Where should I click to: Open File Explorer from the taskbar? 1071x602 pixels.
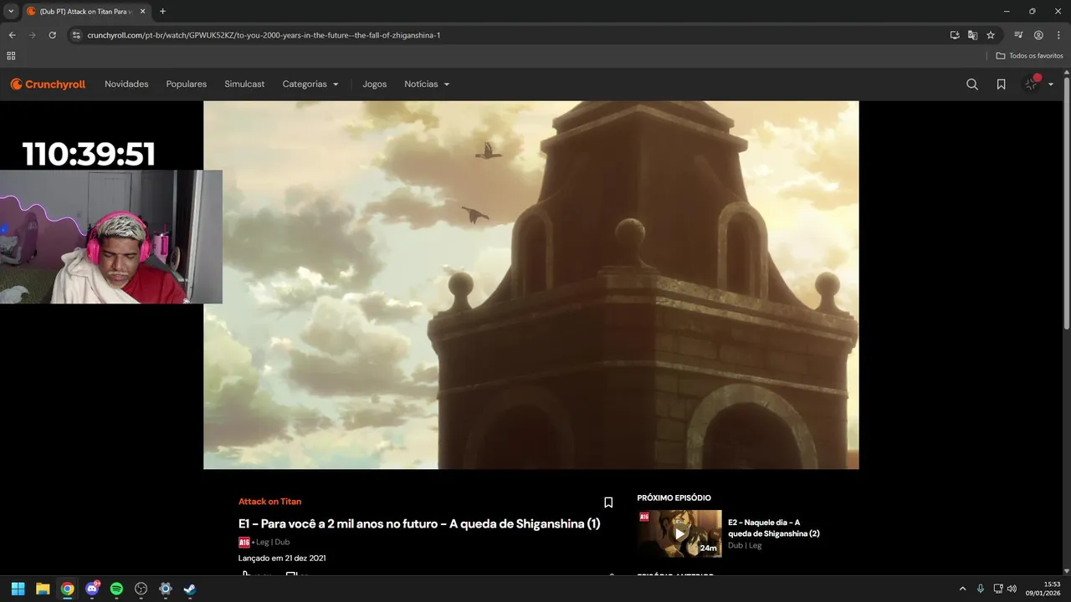click(x=43, y=589)
